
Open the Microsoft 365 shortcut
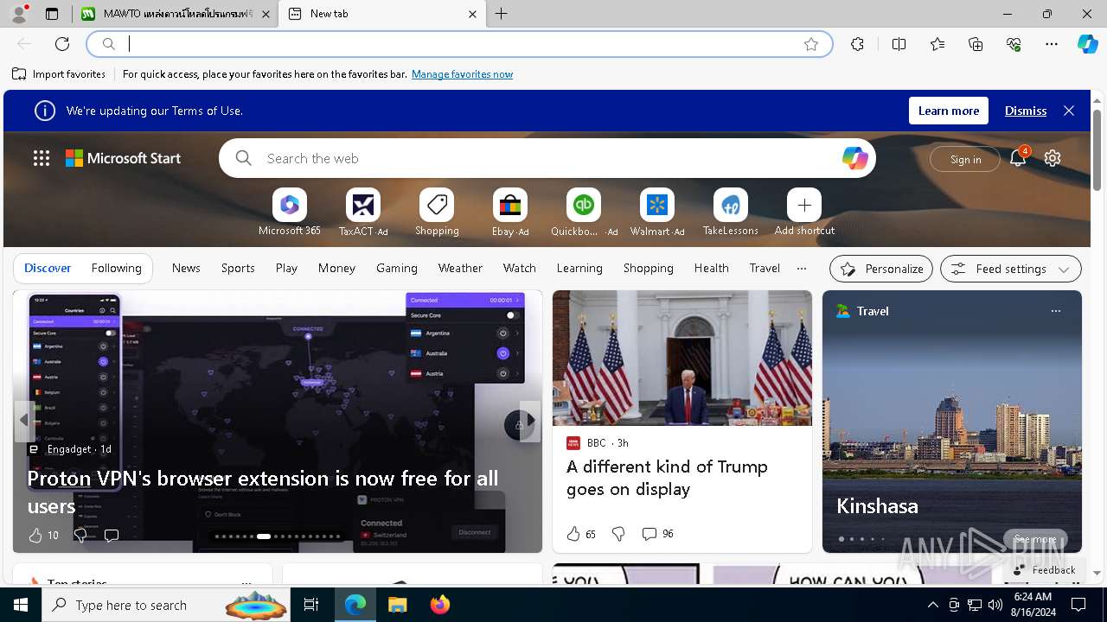pos(290,213)
